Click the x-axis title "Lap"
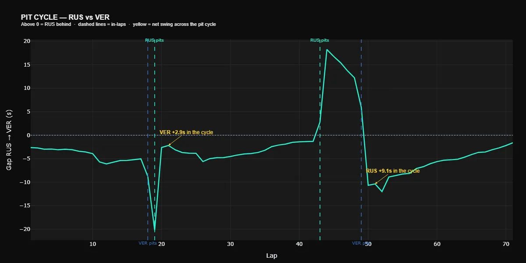Viewport: 526px width, 263px height. 271,256
